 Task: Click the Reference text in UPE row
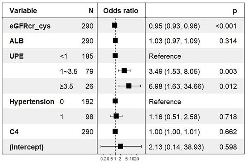pos(165,56)
